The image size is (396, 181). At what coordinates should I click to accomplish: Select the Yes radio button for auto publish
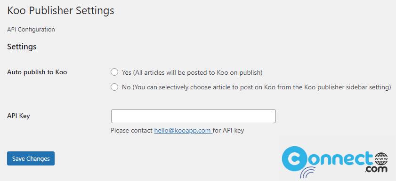tap(114, 72)
